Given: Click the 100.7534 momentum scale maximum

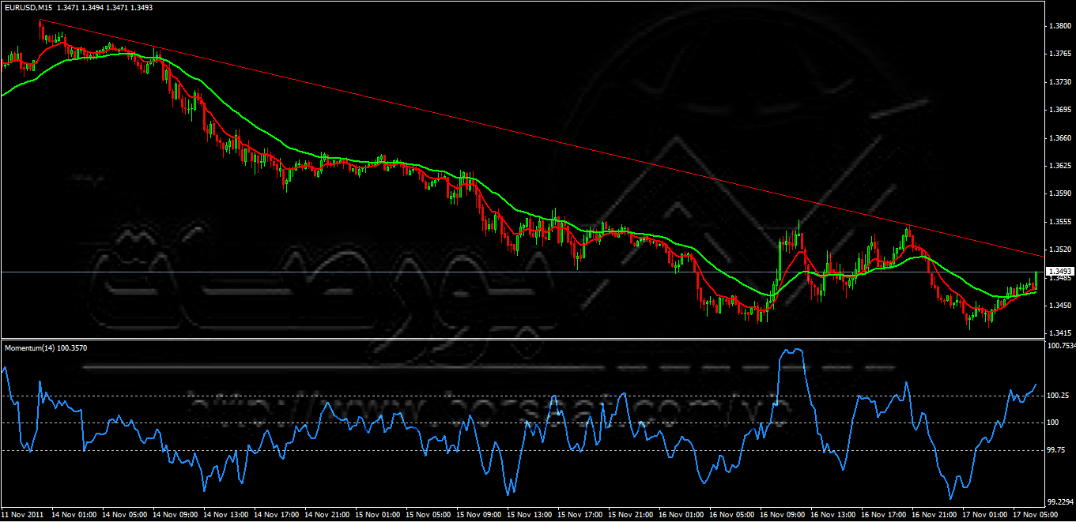Looking at the screenshot, I should (1060, 346).
